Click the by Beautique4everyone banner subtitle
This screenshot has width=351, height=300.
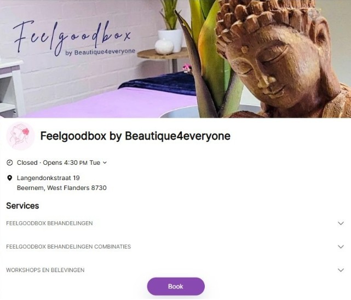click(100, 52)
